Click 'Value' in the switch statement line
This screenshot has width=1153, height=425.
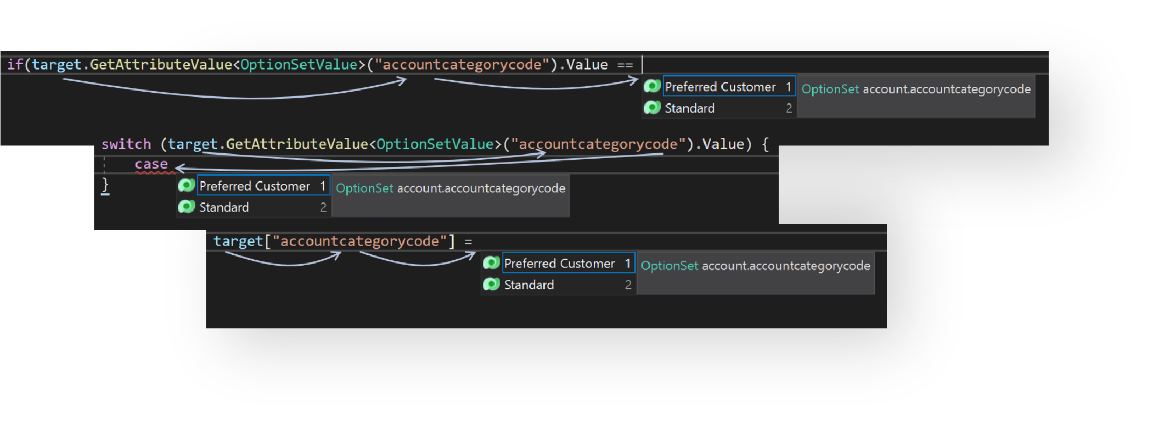click(x=723, y=144)
